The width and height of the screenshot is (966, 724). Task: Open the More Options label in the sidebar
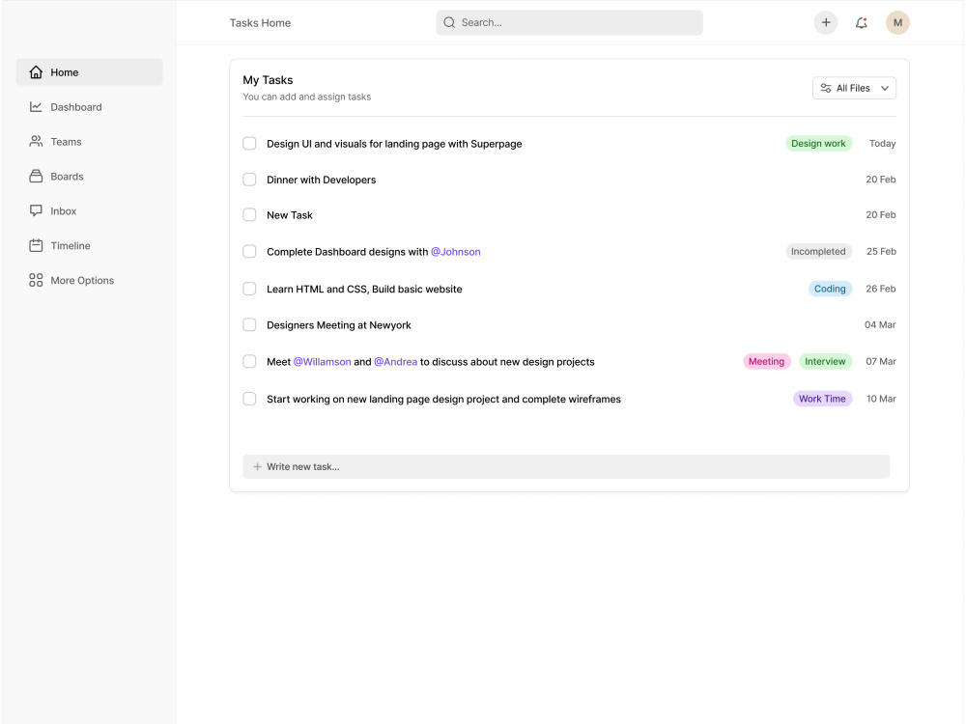click(82, 280)
